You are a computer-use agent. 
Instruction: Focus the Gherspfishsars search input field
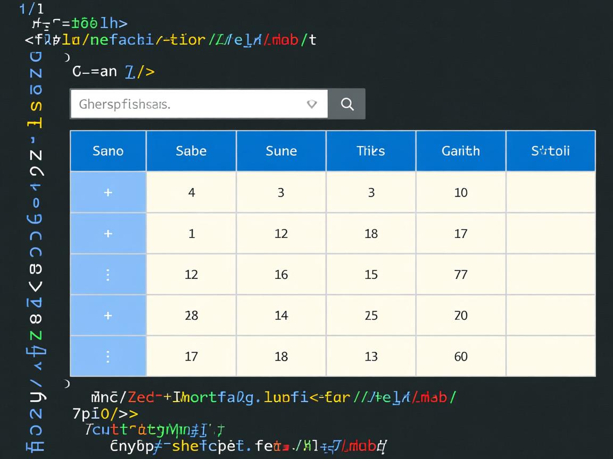point(186,104)
